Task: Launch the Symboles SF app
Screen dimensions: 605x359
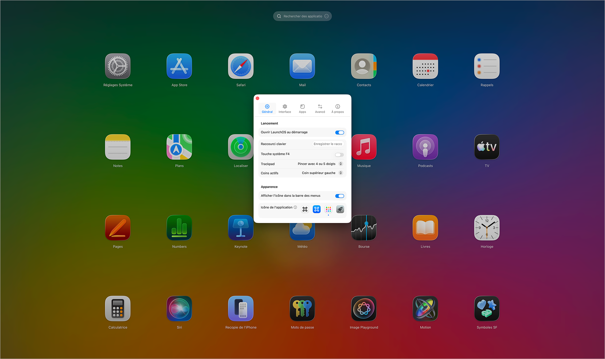Action: coord(487,309)
